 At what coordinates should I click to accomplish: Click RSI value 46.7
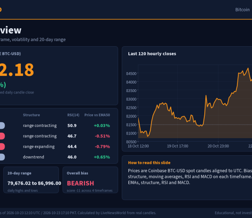[x=72, y=136]
